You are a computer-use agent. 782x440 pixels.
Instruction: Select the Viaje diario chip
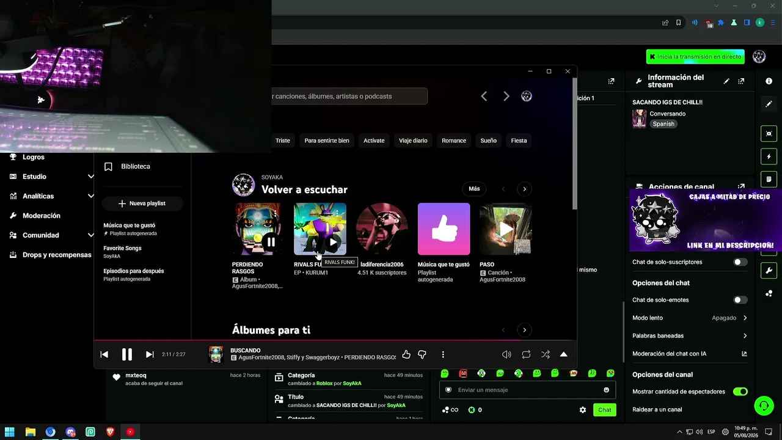(413, 141)
